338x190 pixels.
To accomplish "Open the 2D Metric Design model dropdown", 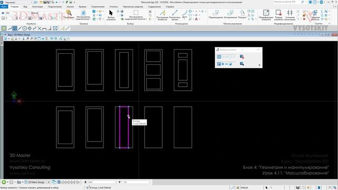I will point(37,182).
